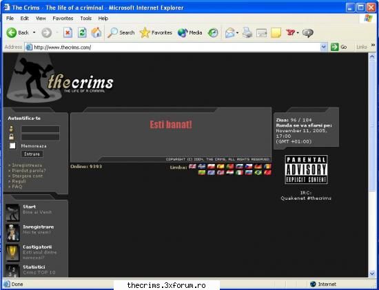Open the Tools menu
This screenshot has width=379, height=290.
[86, 19]
